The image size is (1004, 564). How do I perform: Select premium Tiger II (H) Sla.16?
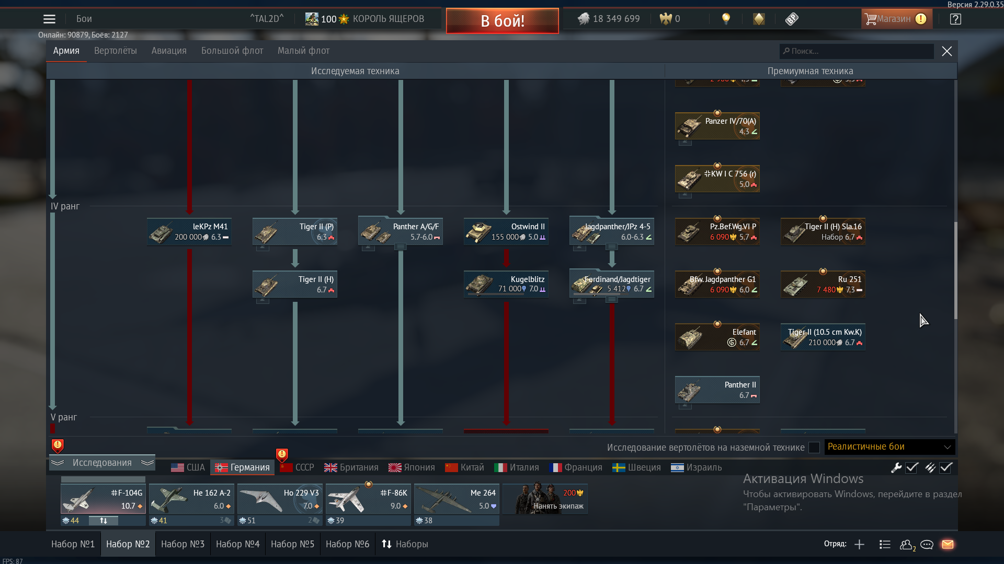(x=823, y=232)
